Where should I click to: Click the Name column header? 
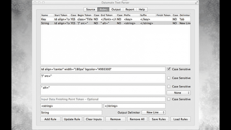tap(47, 15)
